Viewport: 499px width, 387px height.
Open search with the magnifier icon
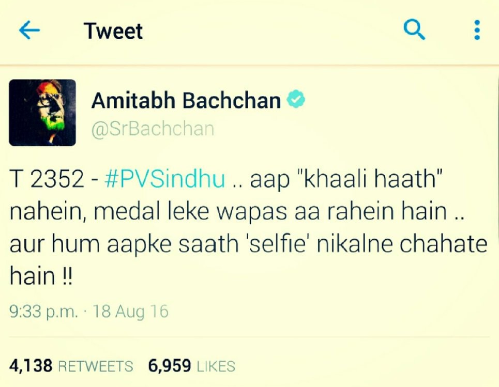(414, 29)
